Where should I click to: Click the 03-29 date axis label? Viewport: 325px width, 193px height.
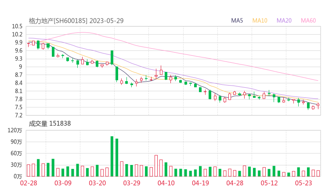click(132, 183)
